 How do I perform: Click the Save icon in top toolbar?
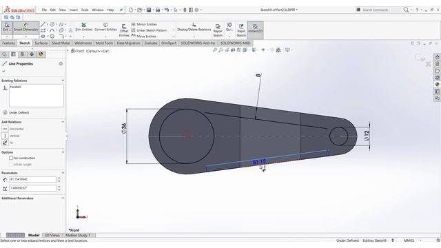click(x=149, y=10)
